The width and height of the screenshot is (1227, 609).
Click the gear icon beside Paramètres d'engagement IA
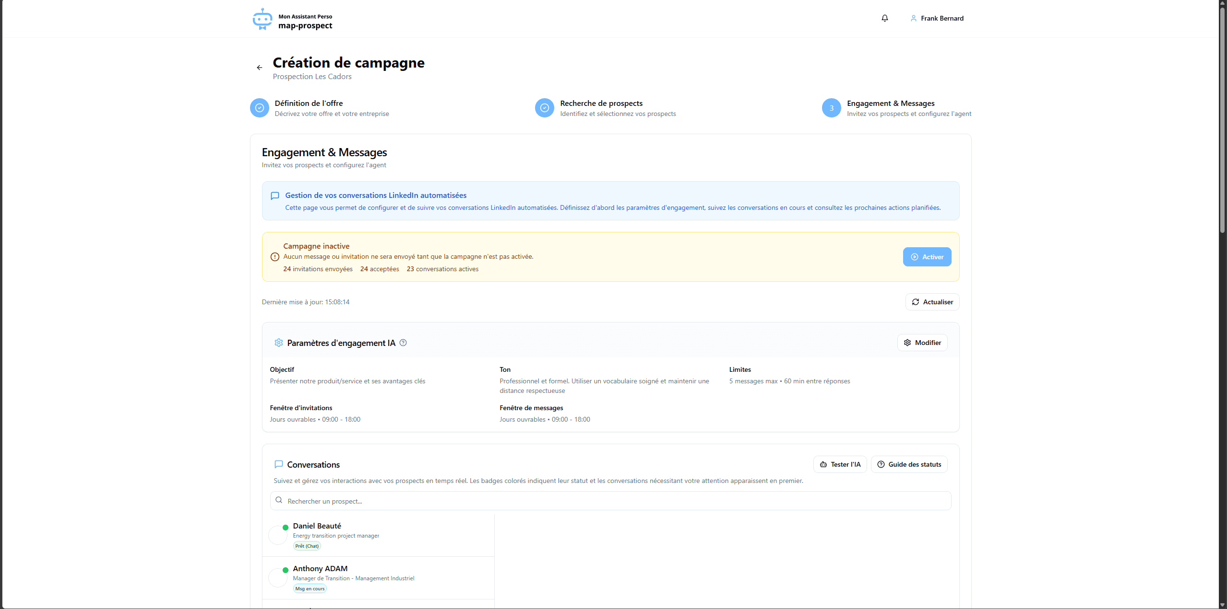(279, 343)
